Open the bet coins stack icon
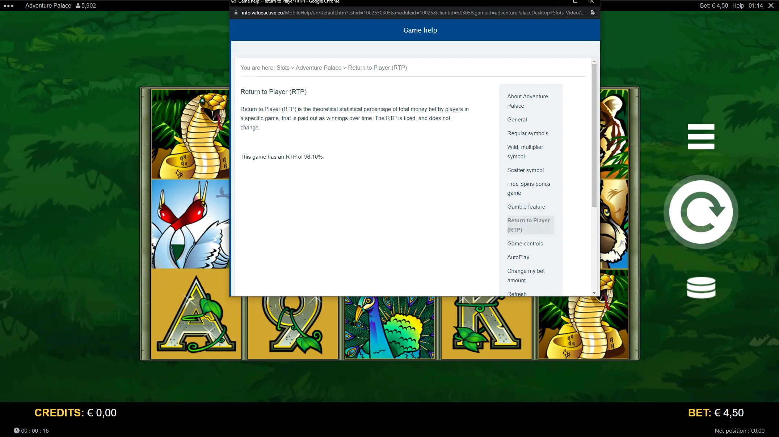Viewport: 779px width, 437px height. point(701,288)
